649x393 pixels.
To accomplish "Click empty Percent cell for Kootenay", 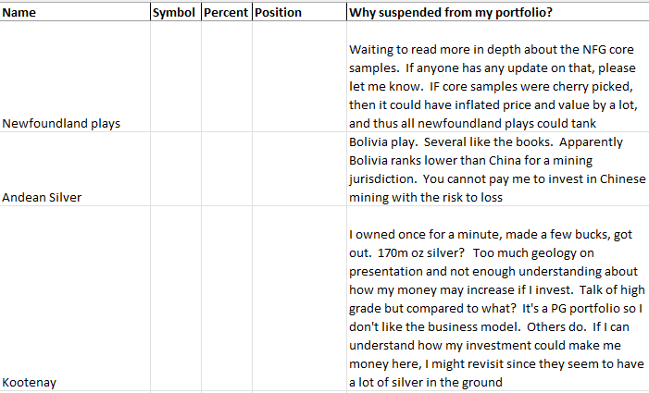I will pos(226,300).
